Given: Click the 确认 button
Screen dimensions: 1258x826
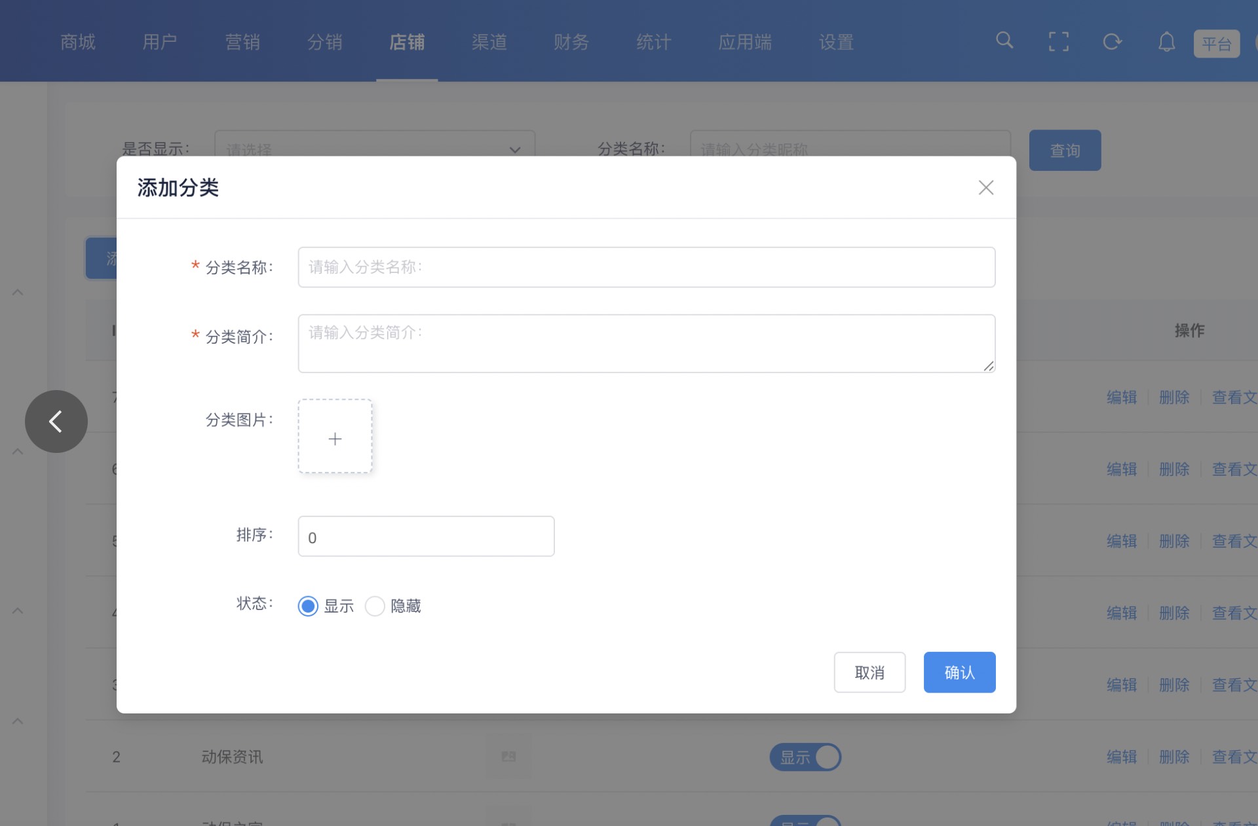Looking at the screenshot, I should pos(959,672).
